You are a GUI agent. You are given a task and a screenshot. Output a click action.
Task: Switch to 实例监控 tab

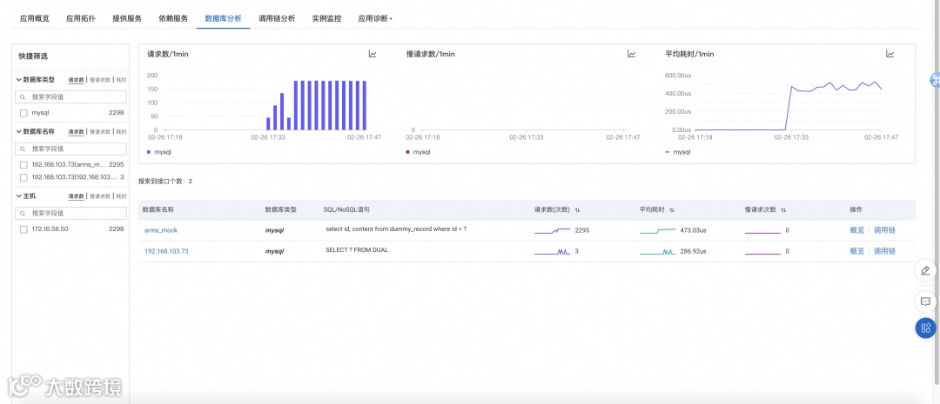pos(326,18)
